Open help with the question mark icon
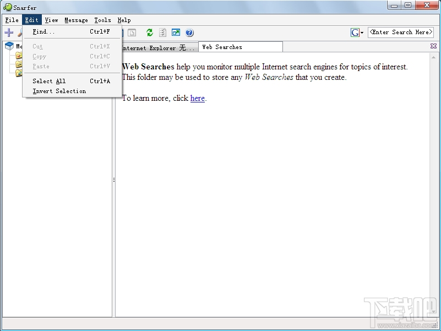 pyautogui.click(x=189, y=32)
